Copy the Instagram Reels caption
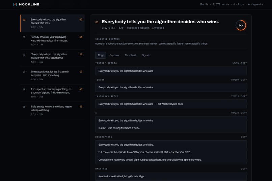This screenshot has height=181, width=272. 244,96
